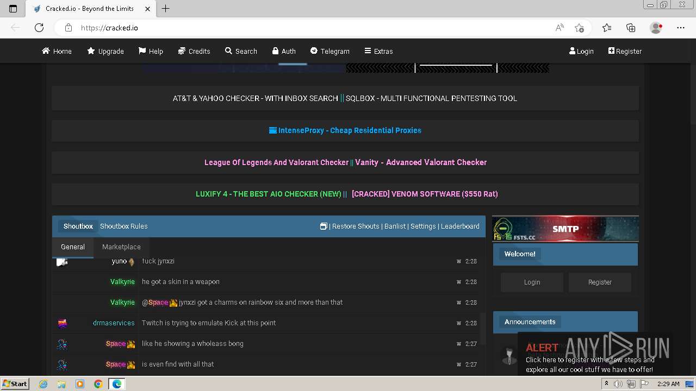
Task: Open the Auth menu item
Action: point(284,51)
